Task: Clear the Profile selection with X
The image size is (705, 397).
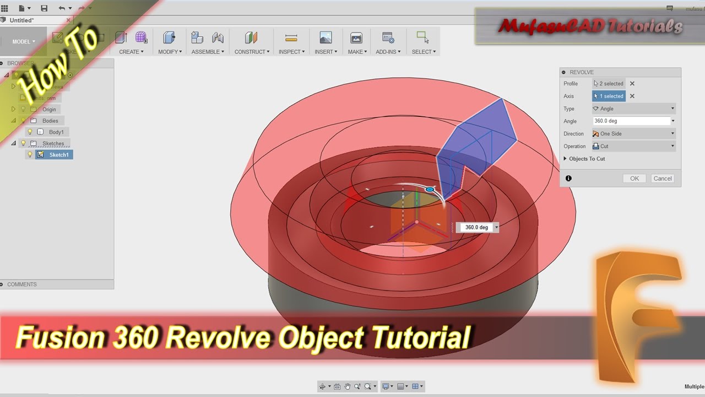Action: (632, 84)
